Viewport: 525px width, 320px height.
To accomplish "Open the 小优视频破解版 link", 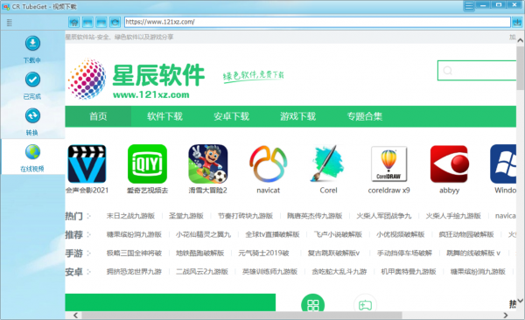I will coord(401,234).
